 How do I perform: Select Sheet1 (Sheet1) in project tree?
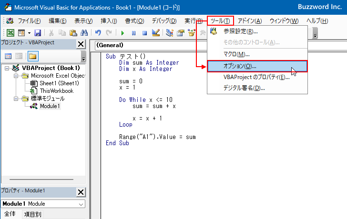[x=59, y=83]
